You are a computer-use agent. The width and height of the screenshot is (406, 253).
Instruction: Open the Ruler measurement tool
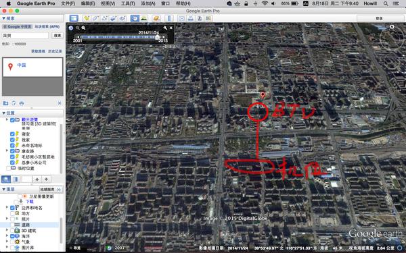click(x=169, y=18)
